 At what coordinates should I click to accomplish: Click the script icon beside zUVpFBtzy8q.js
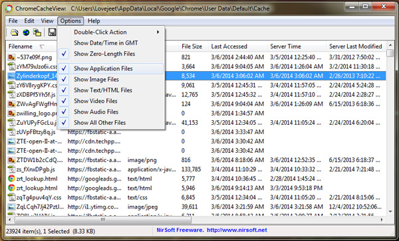click(x=11, y=132)
